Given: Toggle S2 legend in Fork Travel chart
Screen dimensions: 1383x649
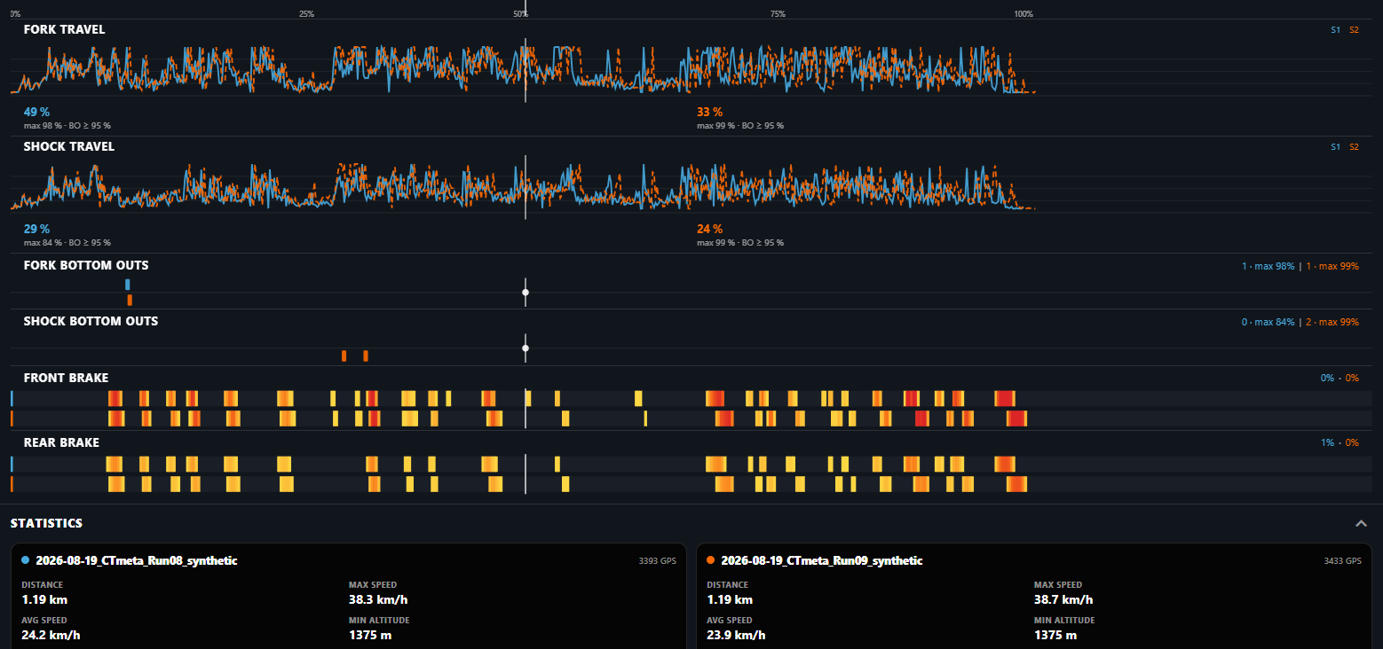Looking at the screenshot, I should (x=1354, y=30).
